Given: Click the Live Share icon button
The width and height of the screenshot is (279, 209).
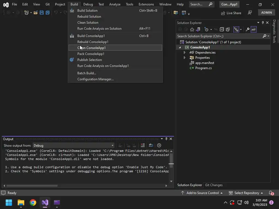Looking at the screenshot, I should coord(231,13).
